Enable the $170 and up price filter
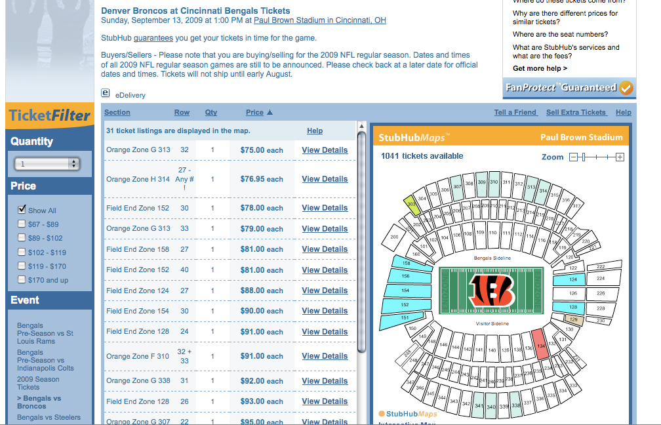This screenshot has width=661, height=425. (x=22, y=279)
